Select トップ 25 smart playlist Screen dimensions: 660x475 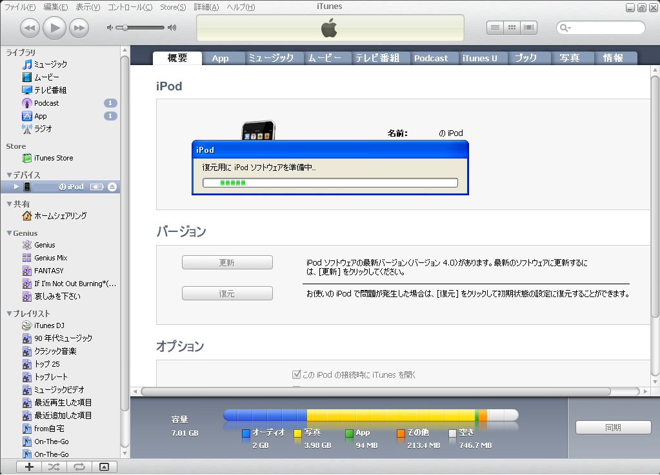pyautogui.click(x=41, y=364)
